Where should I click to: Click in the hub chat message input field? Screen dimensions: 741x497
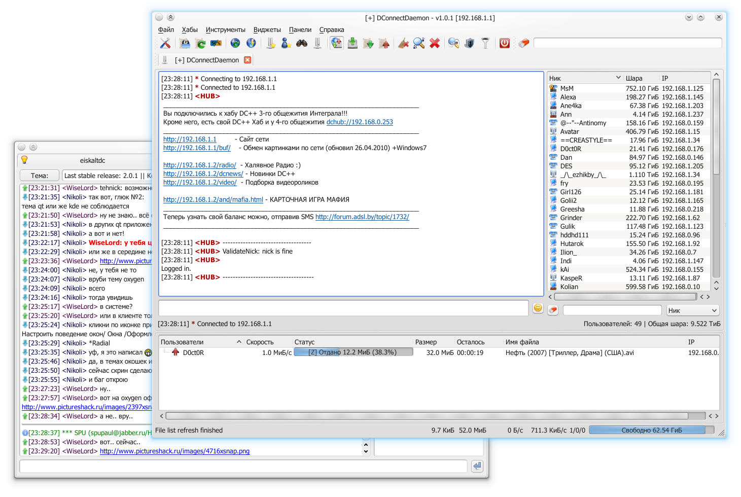[x=343, y=308]
